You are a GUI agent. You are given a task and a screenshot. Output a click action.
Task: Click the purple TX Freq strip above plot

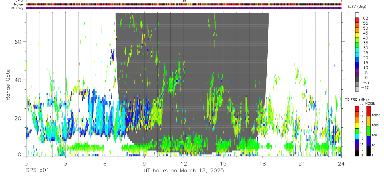pyautogui.click(x=184, y=8)
